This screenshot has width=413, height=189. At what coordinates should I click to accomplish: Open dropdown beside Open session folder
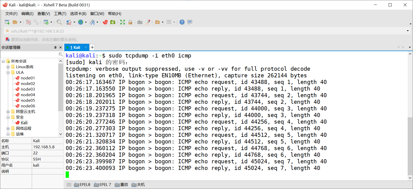pyautogui.click(x=21, y=22)
